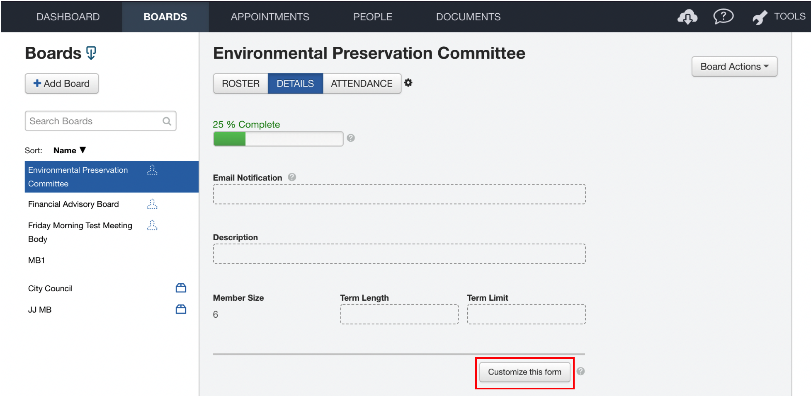Click the help icon beside the progress bar
The width and height of the screenshot is (811, 396).
coord(351,138)
